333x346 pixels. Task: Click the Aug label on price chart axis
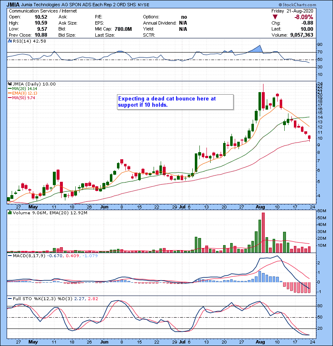pos(260,207)
